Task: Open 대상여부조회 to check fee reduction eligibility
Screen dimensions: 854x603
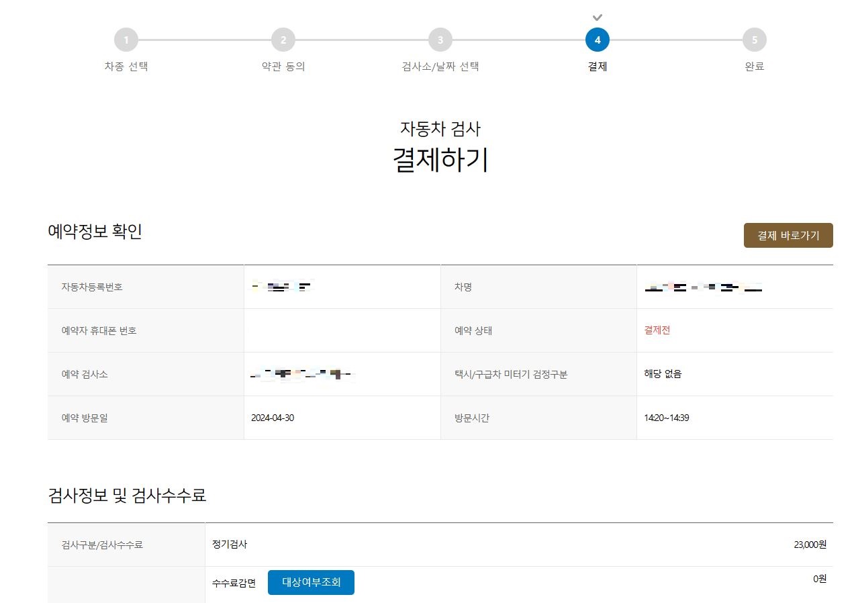Action: pos(311,582)
